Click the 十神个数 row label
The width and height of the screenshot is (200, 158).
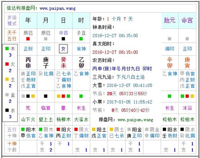pos(12,147)
